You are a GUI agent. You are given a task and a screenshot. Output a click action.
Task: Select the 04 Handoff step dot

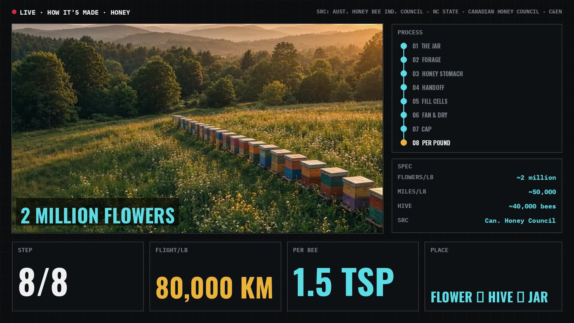coord(404,87)
